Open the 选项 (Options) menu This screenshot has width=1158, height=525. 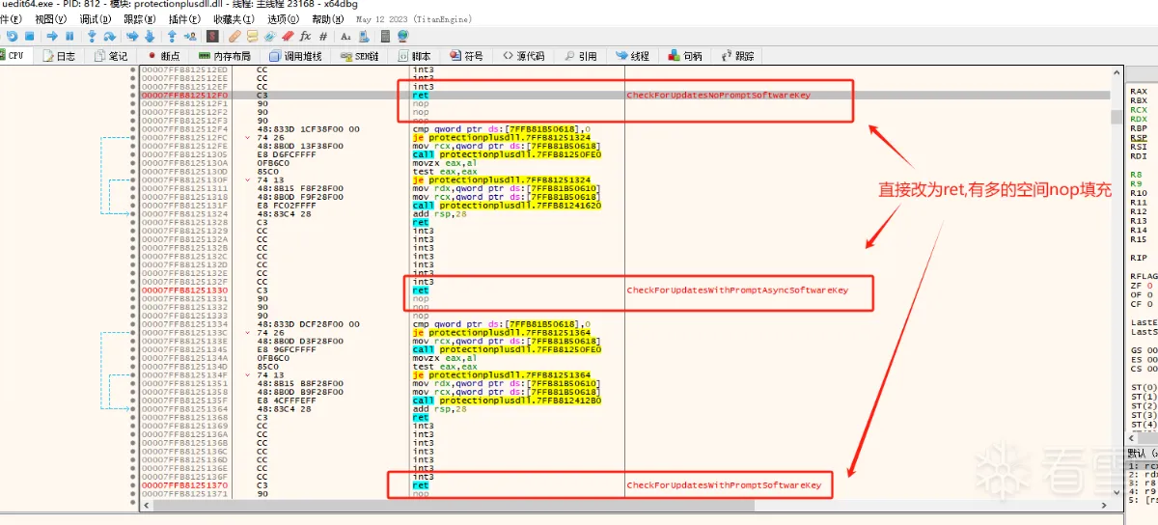point(284,19)
